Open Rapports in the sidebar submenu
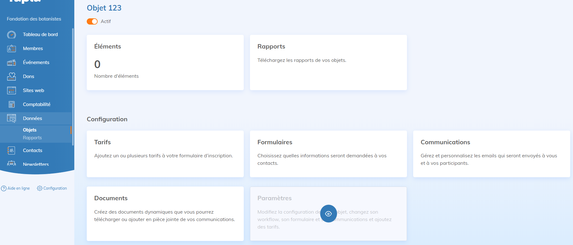The image size is (573, 245). [32, 138]
